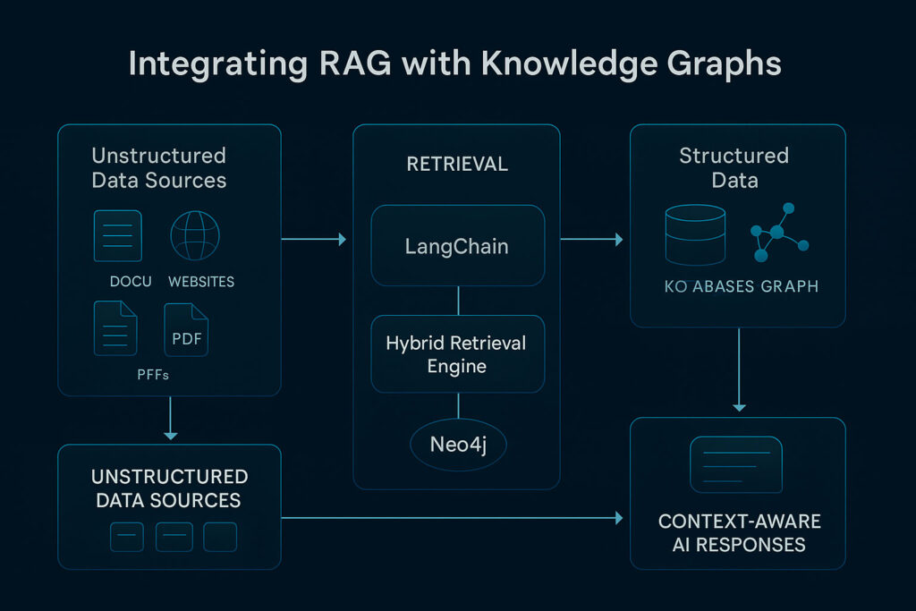Select the PDF file icon

pyautogui.click(x=186, y=331)
